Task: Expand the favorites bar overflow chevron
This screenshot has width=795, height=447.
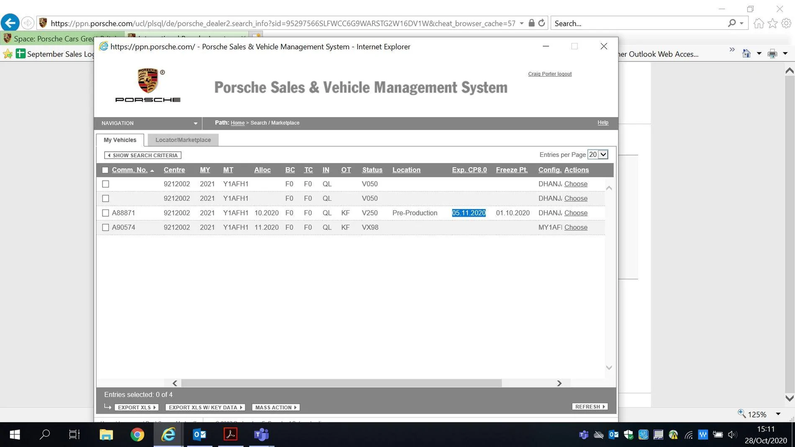Action: [x=732, y=50]
